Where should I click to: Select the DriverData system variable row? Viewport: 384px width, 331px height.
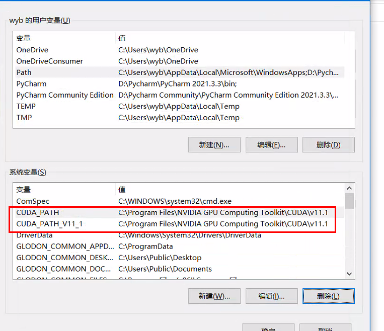tap(180, 235)
